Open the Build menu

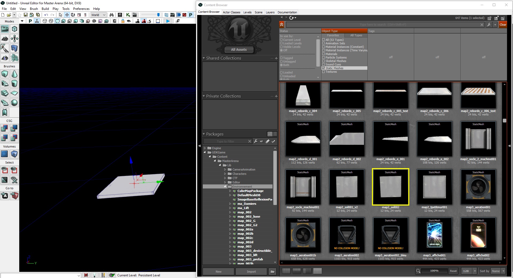point(45,9)
